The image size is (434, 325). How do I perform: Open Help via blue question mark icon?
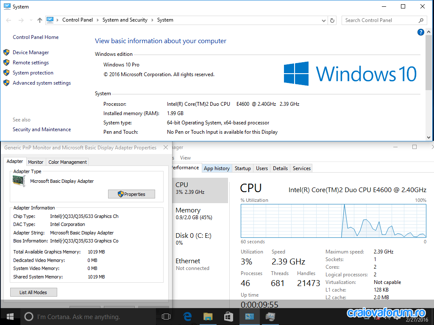420,32
